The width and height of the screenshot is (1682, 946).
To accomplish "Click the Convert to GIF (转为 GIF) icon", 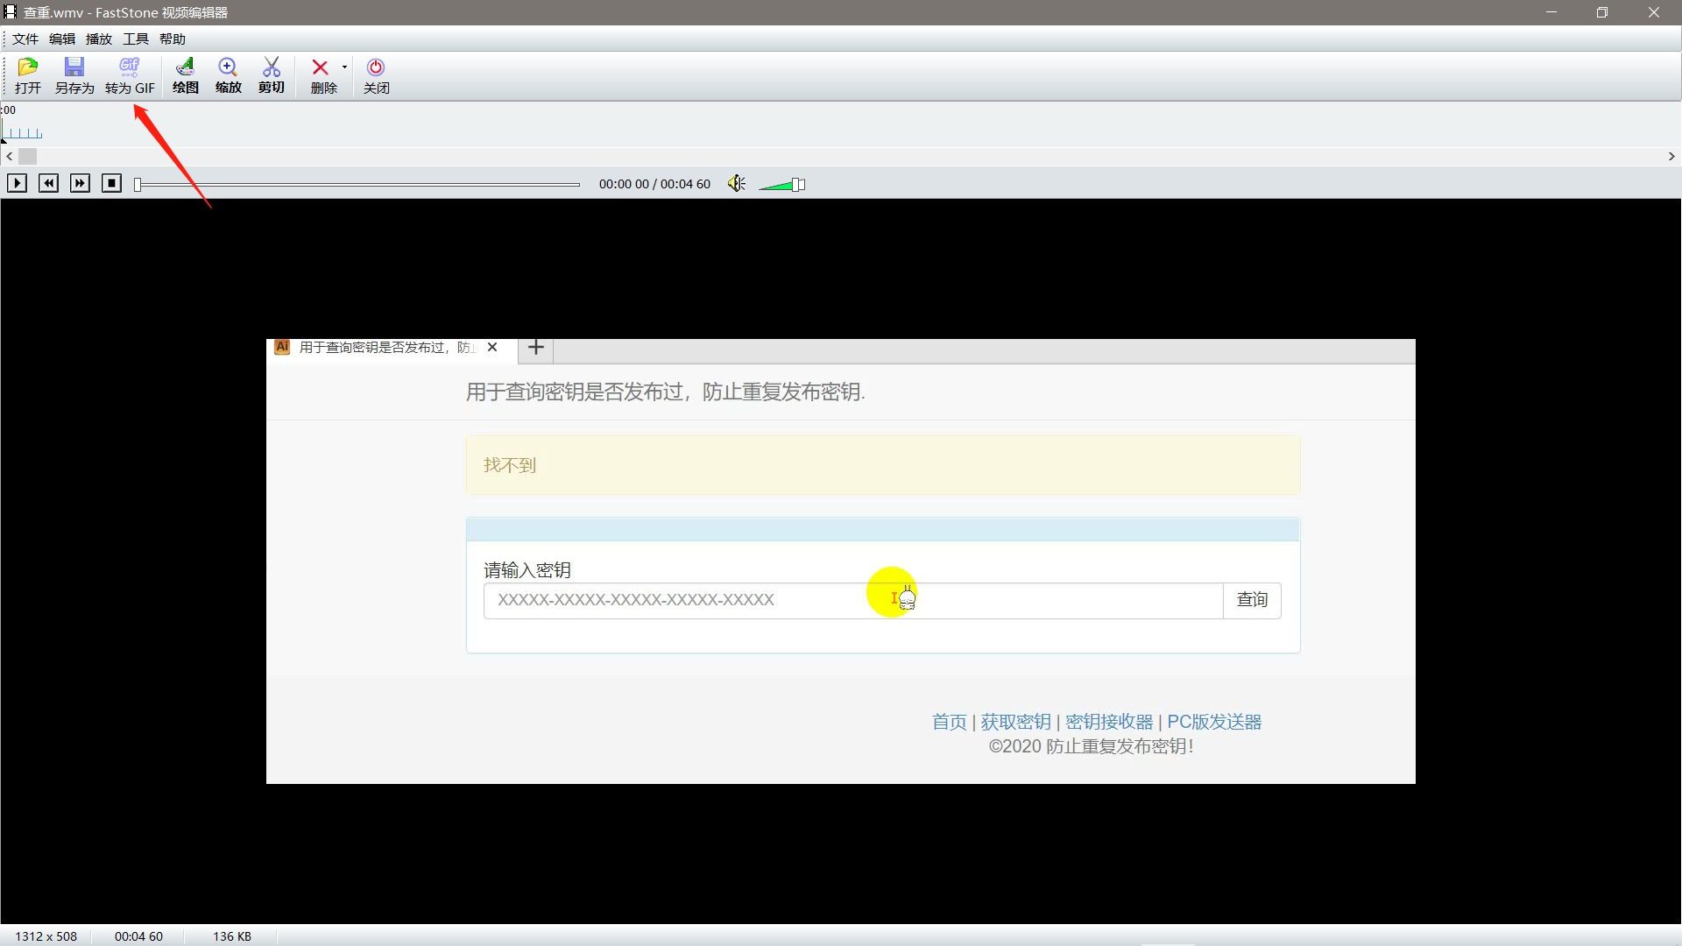I will pyautogui.click(x=130, y=75).
